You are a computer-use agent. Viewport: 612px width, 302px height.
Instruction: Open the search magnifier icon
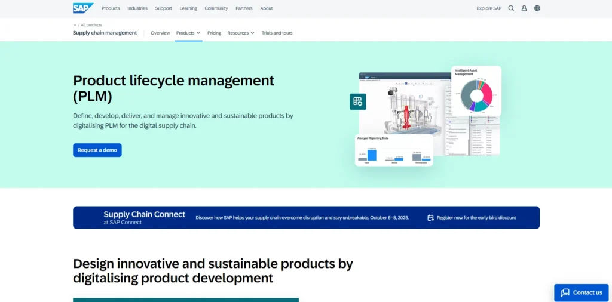[511, 8]
